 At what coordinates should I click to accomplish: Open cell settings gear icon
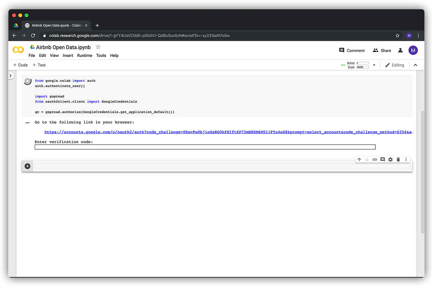390,160
